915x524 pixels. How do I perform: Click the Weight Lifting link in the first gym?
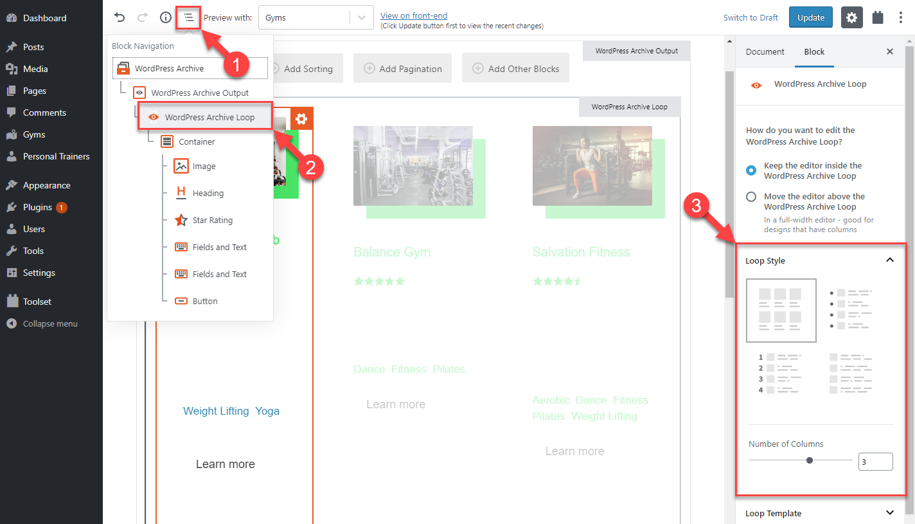click(x=216, y=411)
